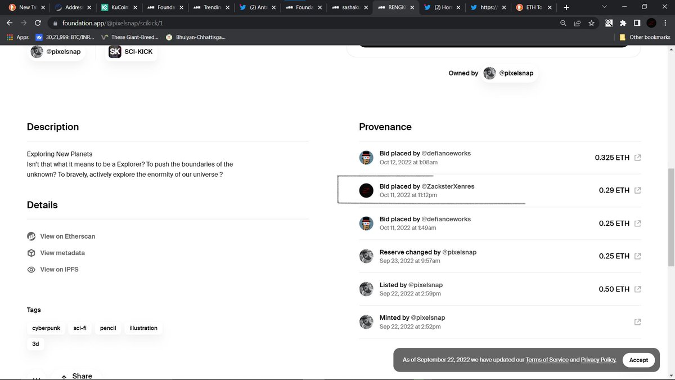Open the zoom magnifier in address bar
The width and height of the screenshot is (675, 380).
pos(563,23)
